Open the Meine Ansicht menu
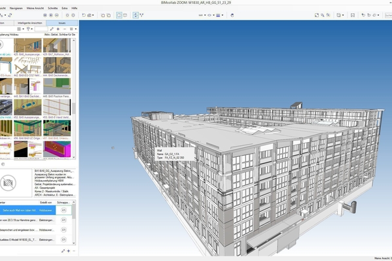This screenshot has width=392, height=261. (35, 9)
